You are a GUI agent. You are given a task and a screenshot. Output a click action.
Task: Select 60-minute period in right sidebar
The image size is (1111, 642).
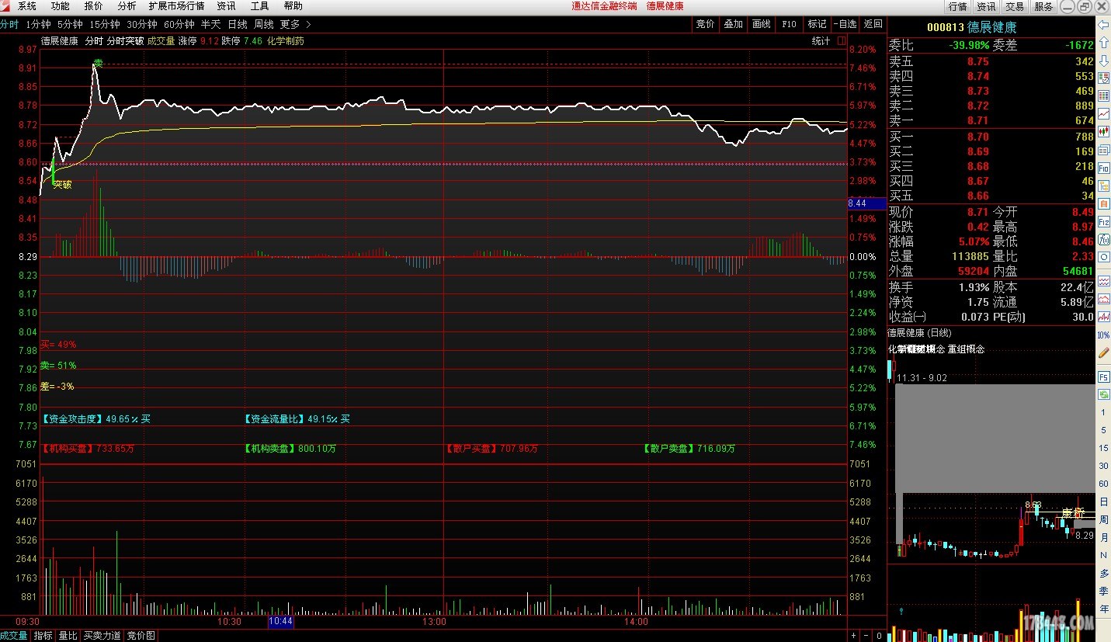click(1103, 484)
